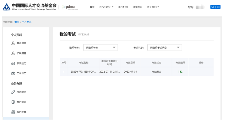
Task: Expand the 关于我们 navigation menu
Action: (x=153, y=7)
